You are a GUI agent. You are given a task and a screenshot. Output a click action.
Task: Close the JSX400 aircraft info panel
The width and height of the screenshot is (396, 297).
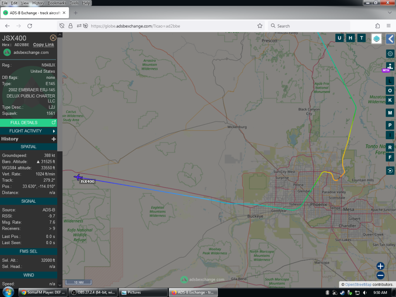[53, 38]
